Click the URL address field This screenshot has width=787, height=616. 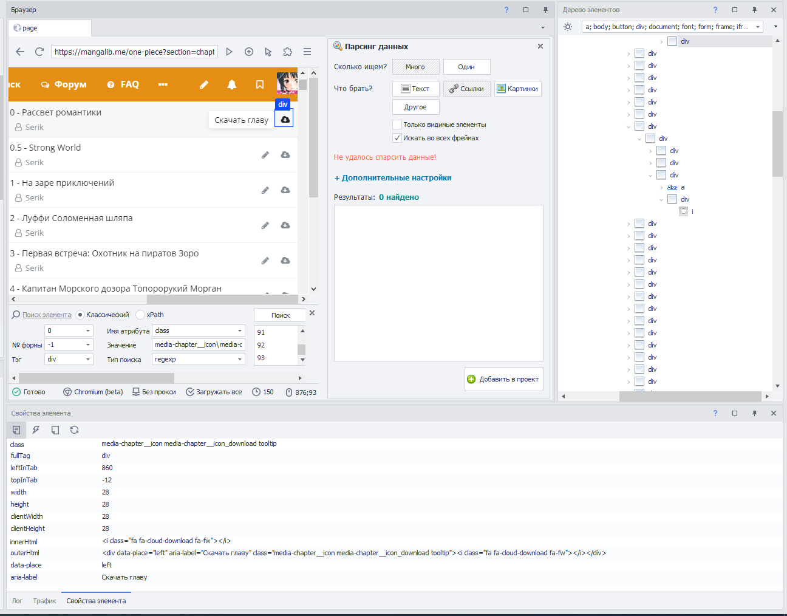coord(134,52)
